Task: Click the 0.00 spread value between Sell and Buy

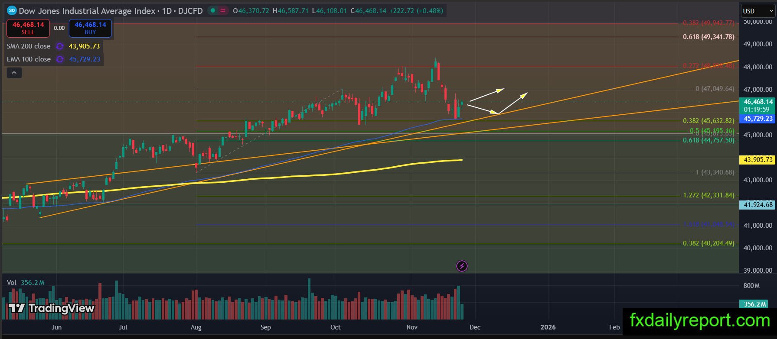Action: (x=59, y=28)
